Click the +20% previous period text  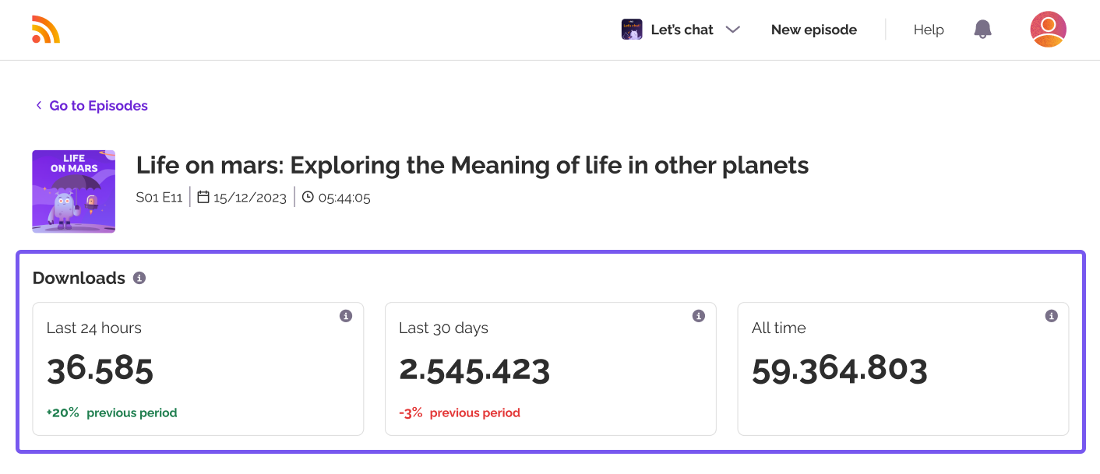pyautogui.click(x=111, y=413)
